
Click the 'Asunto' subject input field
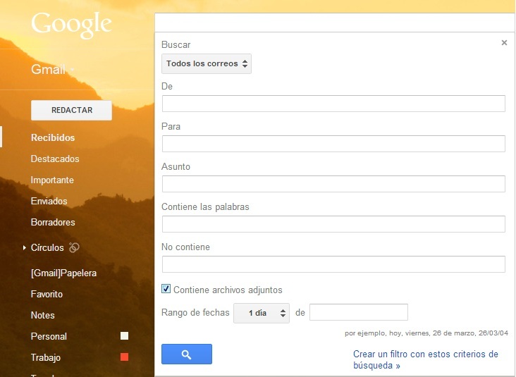tap(333, 184)
